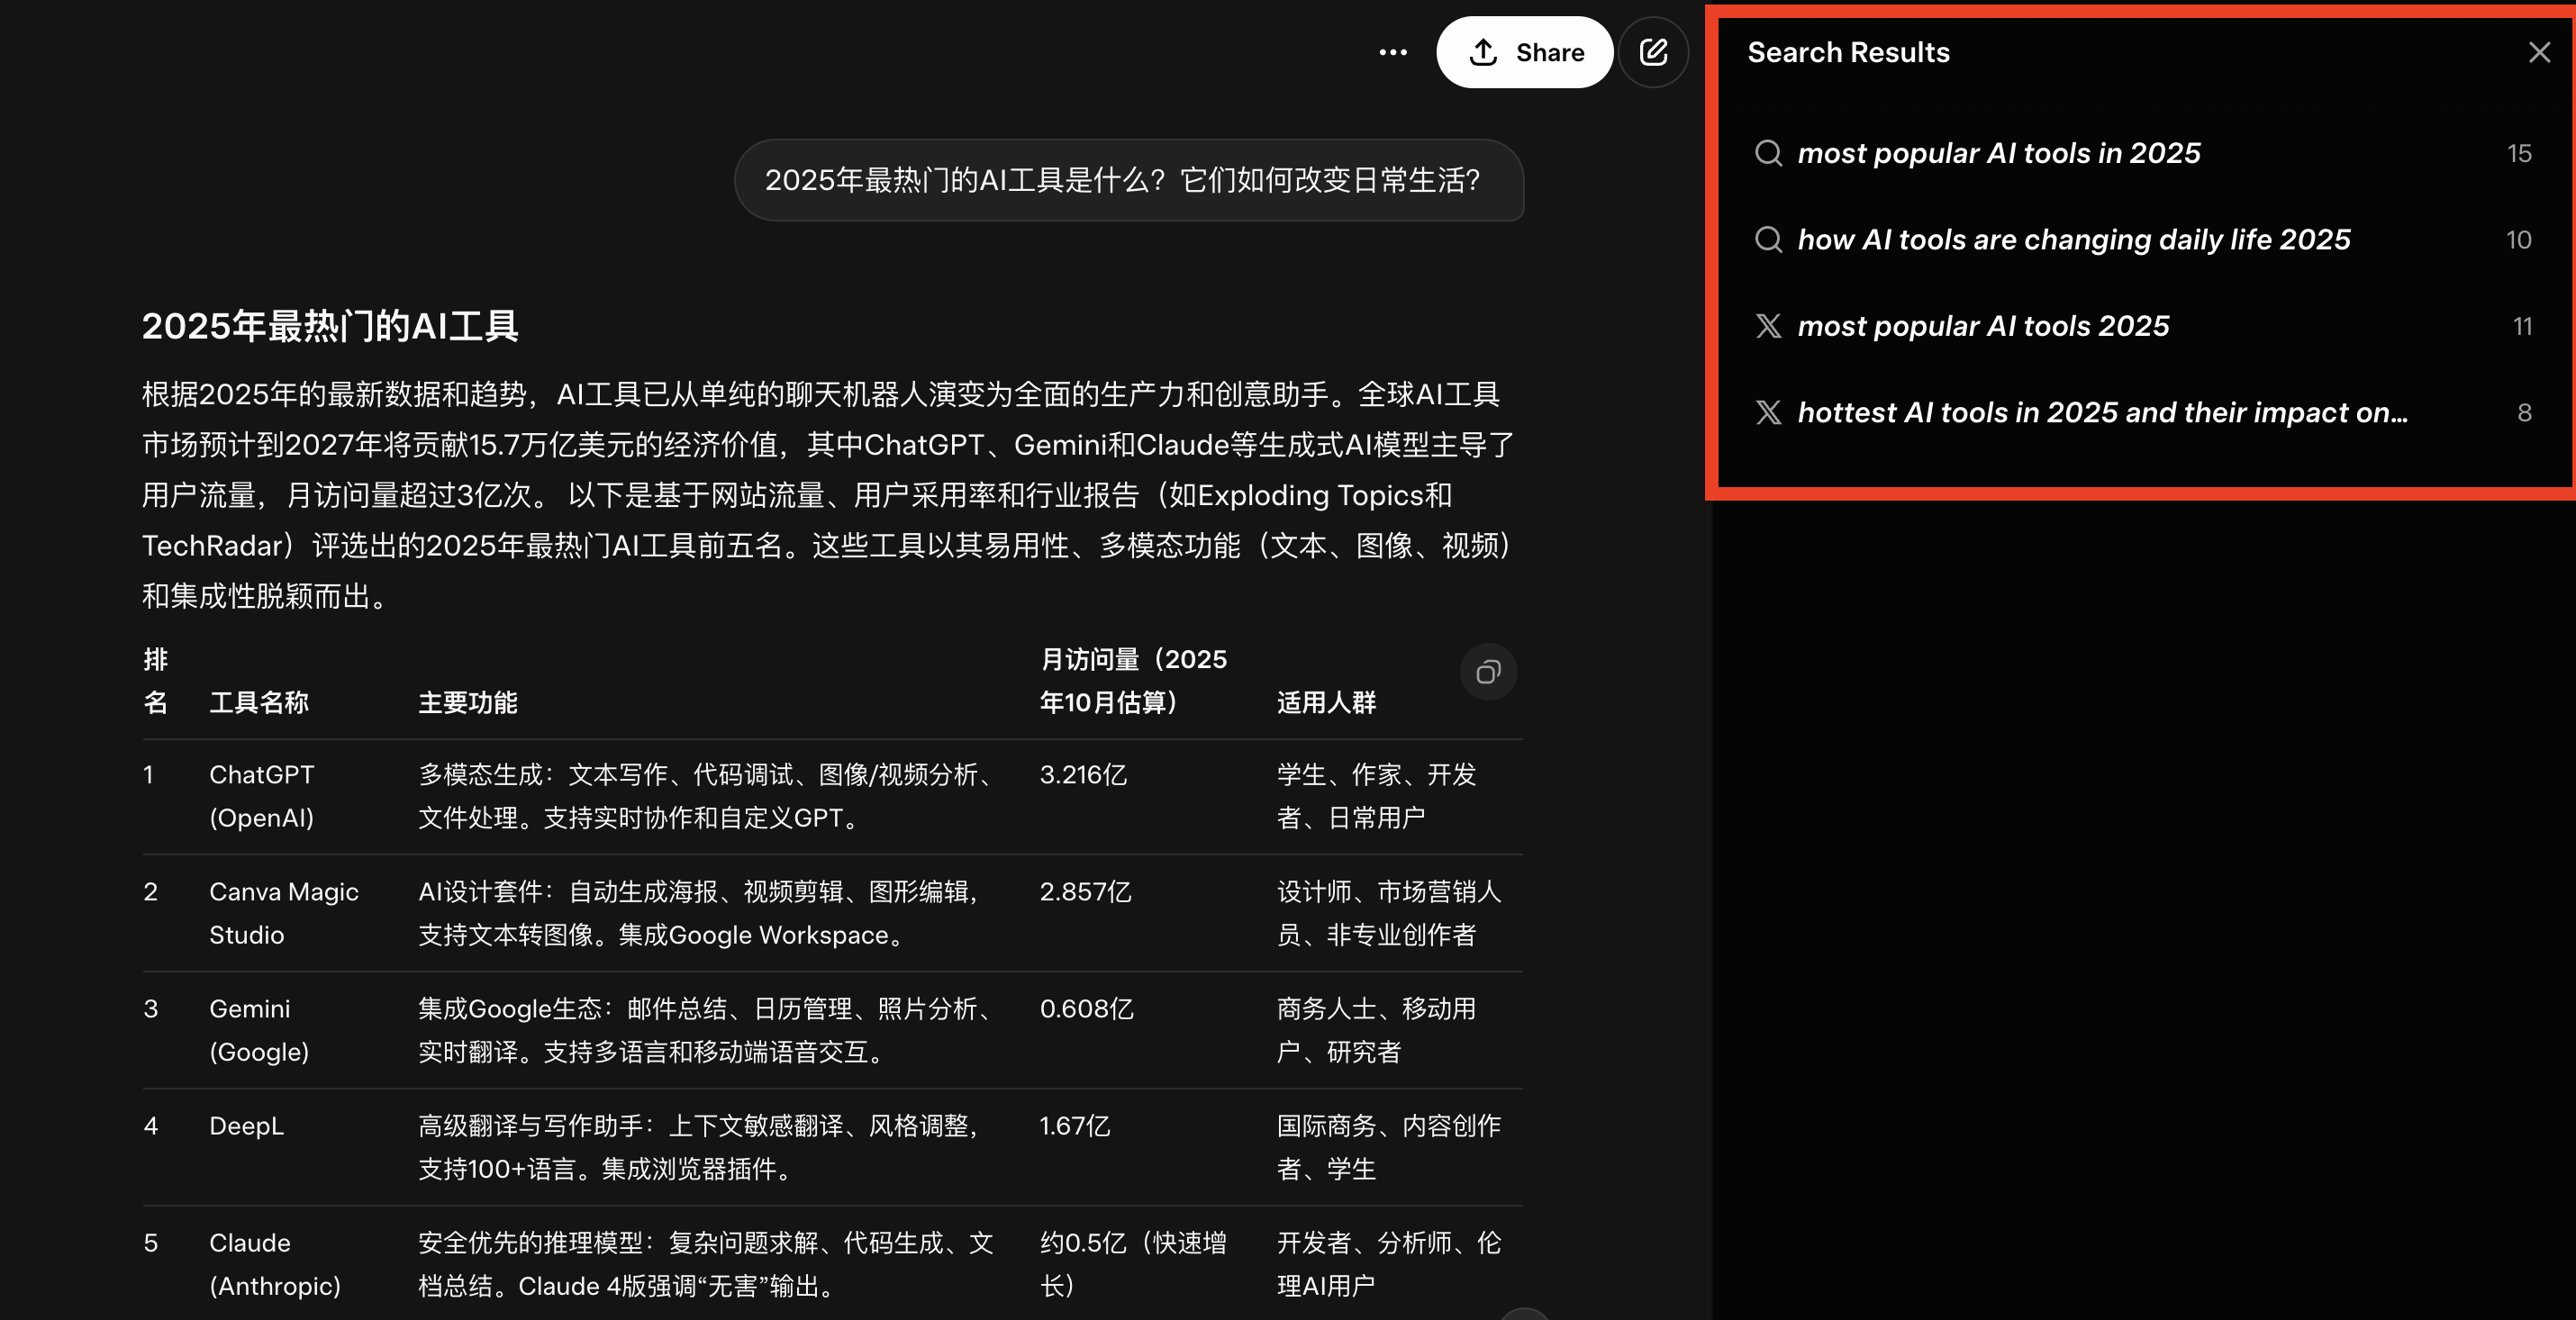This screenshot has height=1320, width=2576.
Task: Click magnifier icon beside 'most popular AI tools in 2025'
Action: pyautogui.click(x=1768, y=153)
